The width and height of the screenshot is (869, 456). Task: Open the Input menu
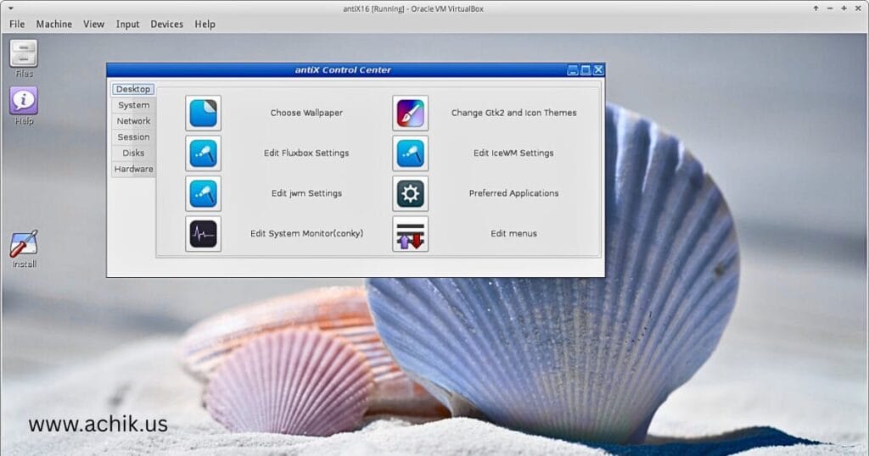tap(127, 25)
